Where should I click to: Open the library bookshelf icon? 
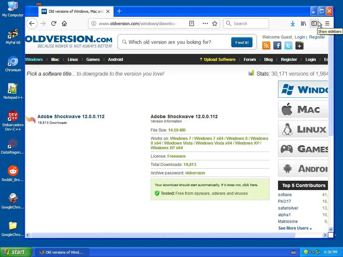[303, 24]
